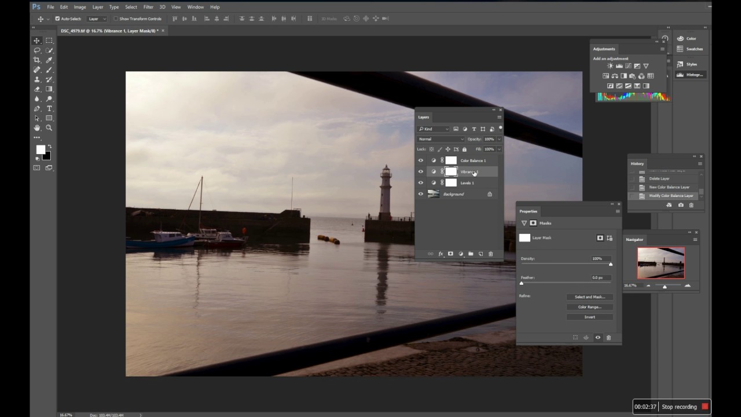Create new snapshot camera icon in History
The width and height of the screenshot is (741, 417).
click(x=681, y=205)
